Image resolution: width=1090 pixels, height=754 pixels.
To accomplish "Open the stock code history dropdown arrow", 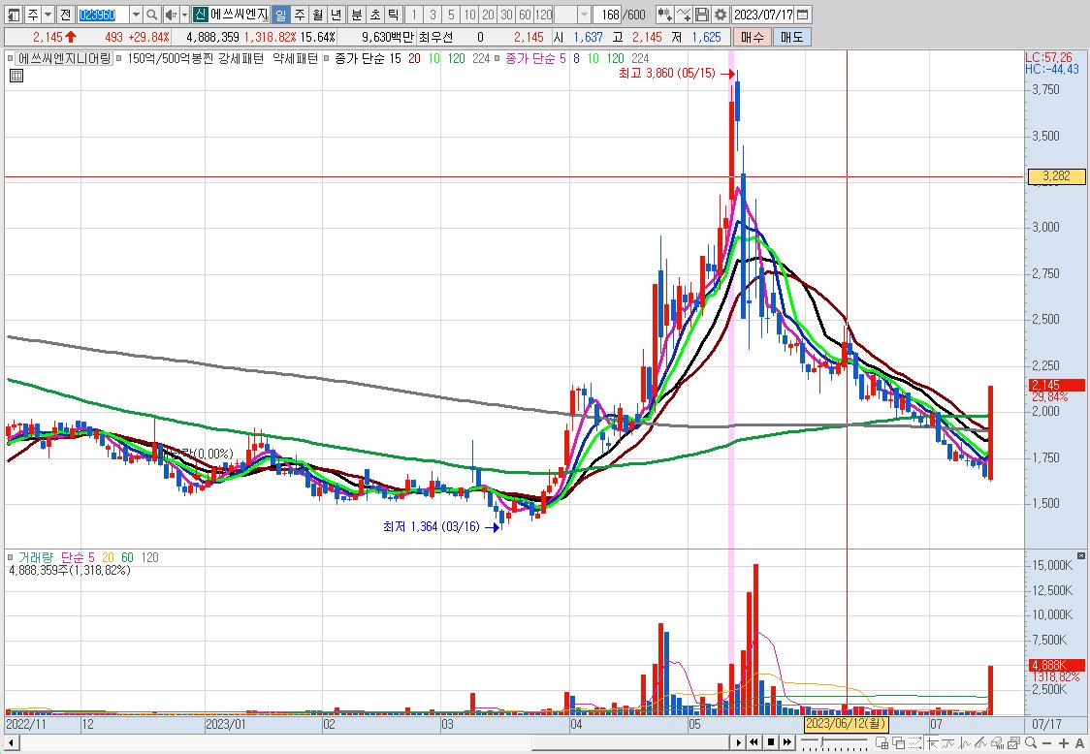I will coord(136,15).
